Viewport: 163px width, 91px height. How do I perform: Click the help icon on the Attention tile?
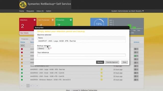point(35,20)
